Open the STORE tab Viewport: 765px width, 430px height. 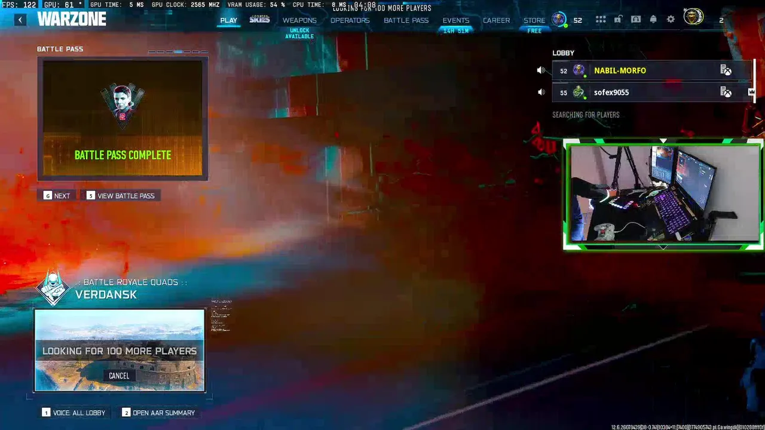coord(534,20)
